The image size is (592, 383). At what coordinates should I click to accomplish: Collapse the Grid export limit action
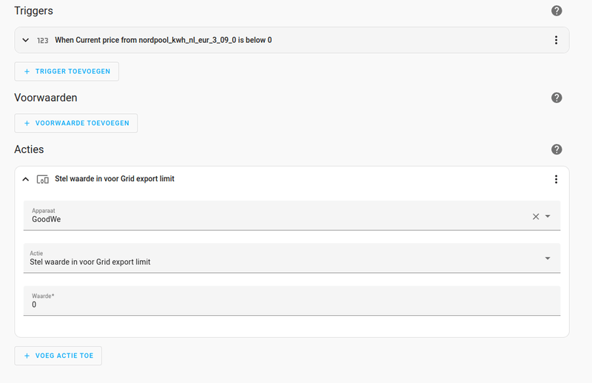[26, 179]
